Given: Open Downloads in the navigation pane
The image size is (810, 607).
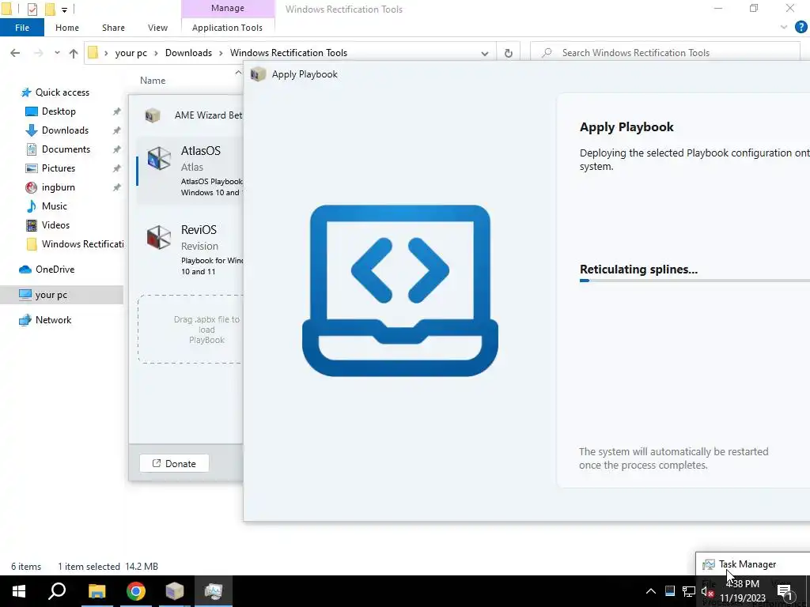Looking at the screenshot, I should pos(65,130).
